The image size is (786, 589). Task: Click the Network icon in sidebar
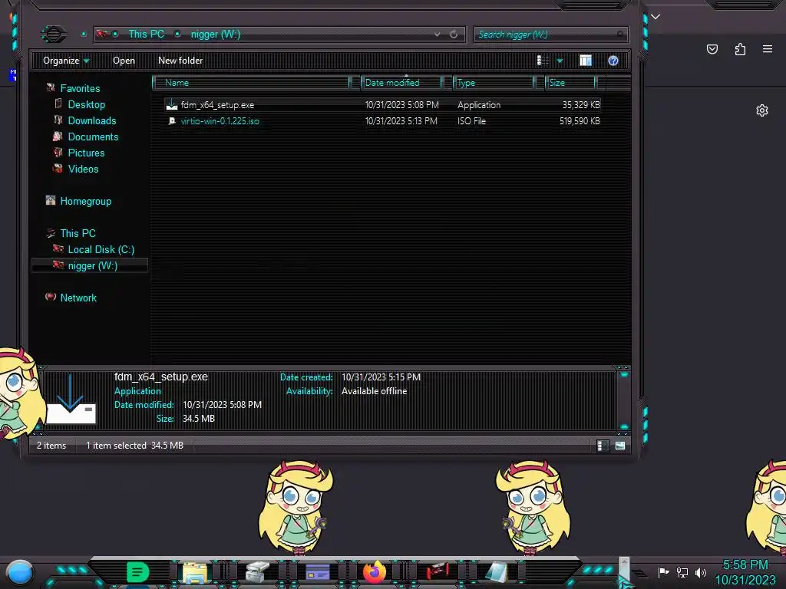(51, 297)
